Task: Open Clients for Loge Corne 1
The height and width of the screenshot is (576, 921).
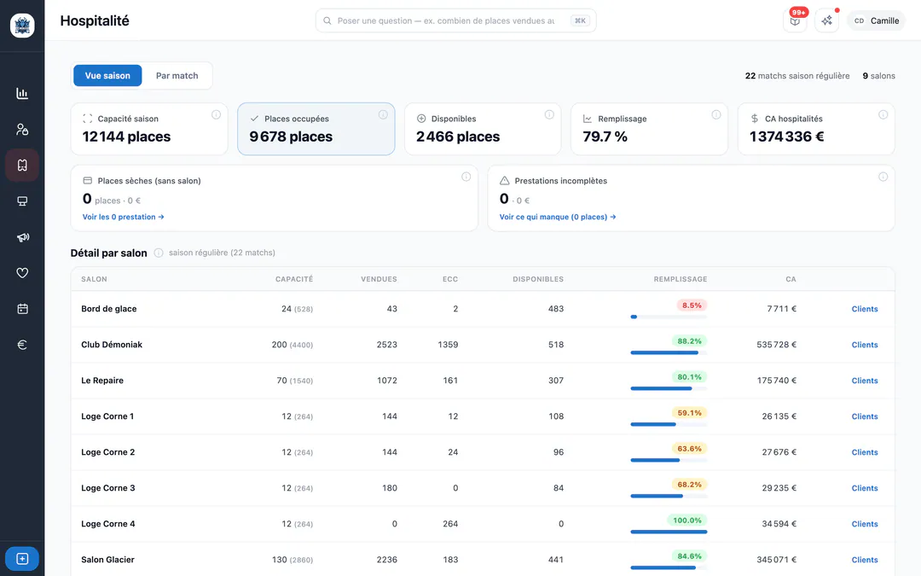Action: click(x=865, y=416)
